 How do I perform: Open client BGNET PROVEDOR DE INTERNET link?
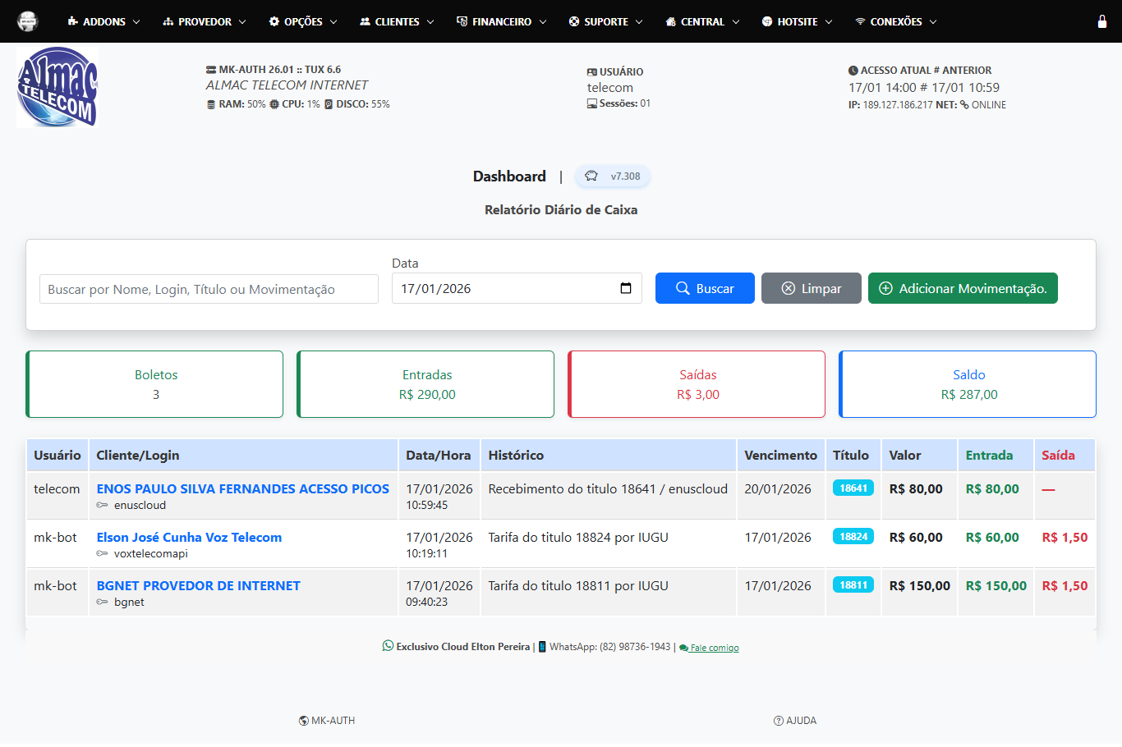pyautogui.click(x=198, y=585)
